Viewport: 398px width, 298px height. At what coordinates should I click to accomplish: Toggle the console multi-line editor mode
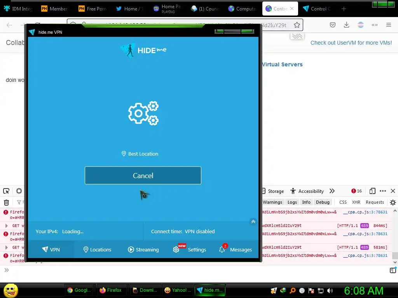click(393, 270)
